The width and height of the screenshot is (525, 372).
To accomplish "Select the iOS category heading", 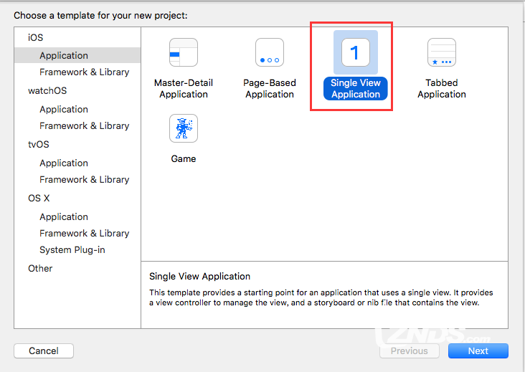I will click(x=35, y=37).
